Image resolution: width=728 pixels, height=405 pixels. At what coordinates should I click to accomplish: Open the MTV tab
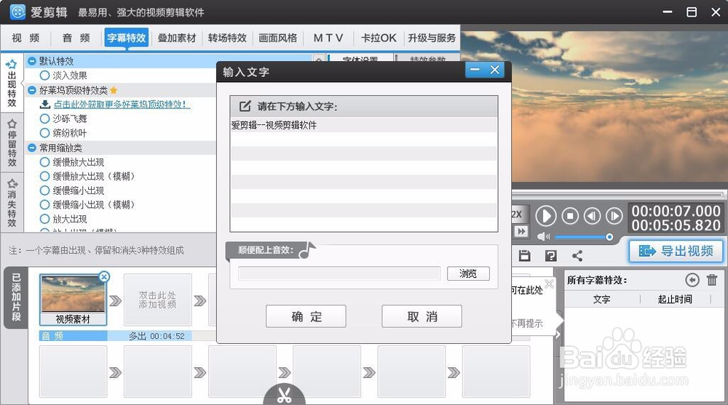(328, 38)
